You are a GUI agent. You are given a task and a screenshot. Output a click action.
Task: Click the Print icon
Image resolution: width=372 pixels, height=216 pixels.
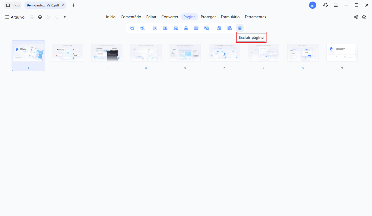point(40,17)
